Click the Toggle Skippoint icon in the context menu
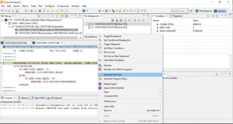233x124 pixels. click(100, 44)
